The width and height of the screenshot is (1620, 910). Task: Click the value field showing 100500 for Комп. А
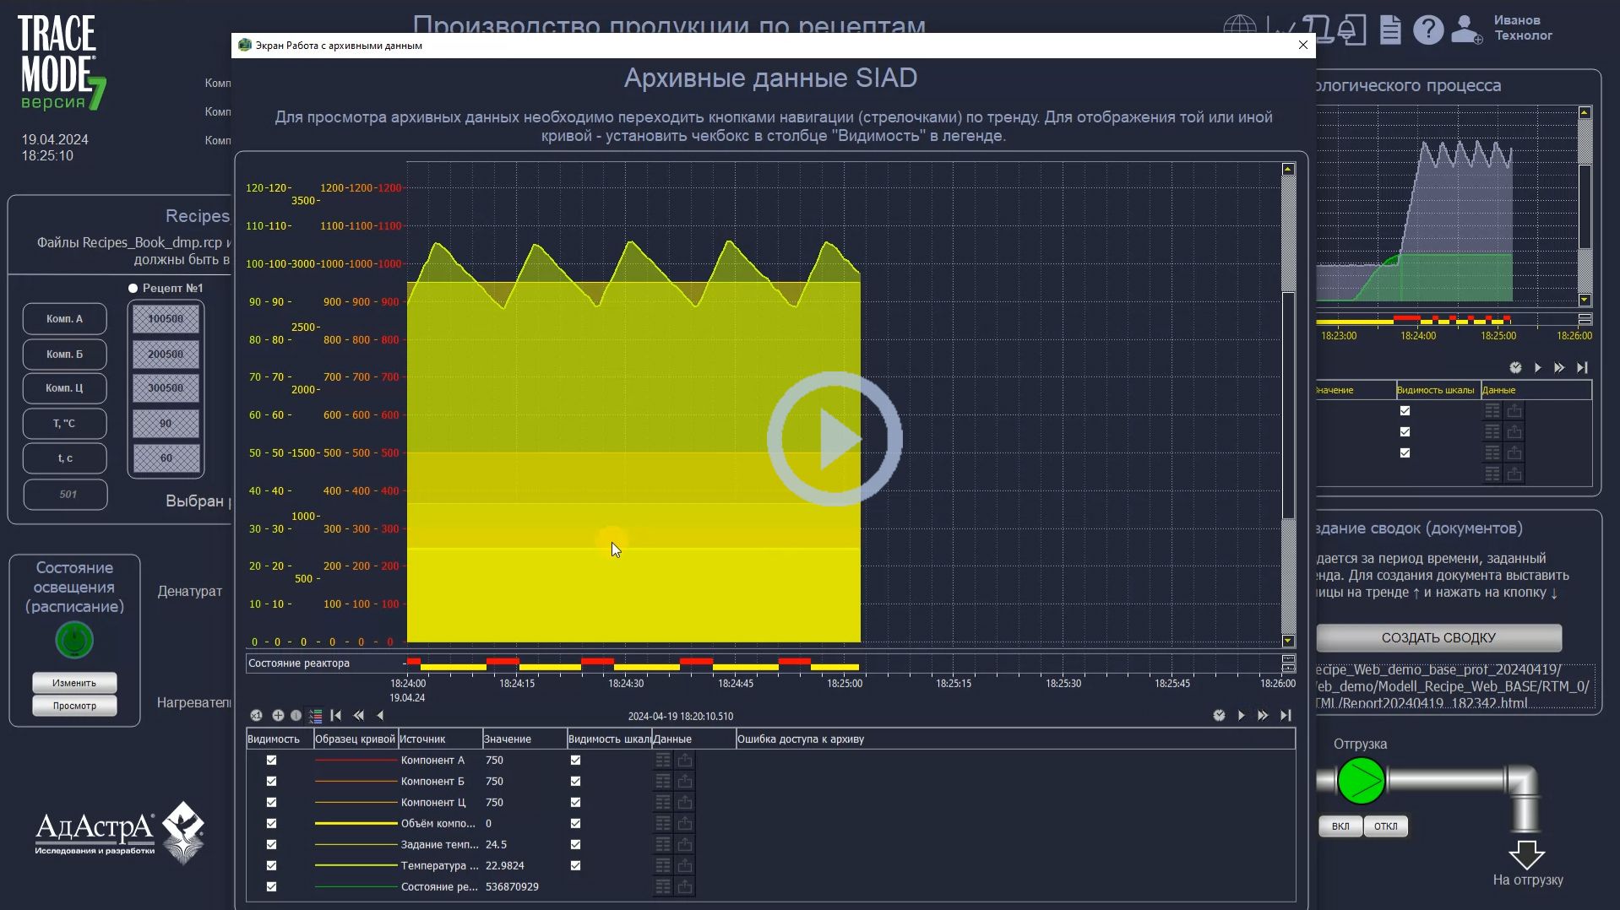(165, 318)
